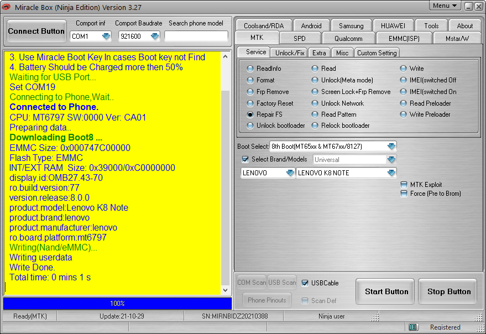This screenshot has width=486, height=334.
Task: Open the Menu dropdown button
Action: tap(445, 6)
